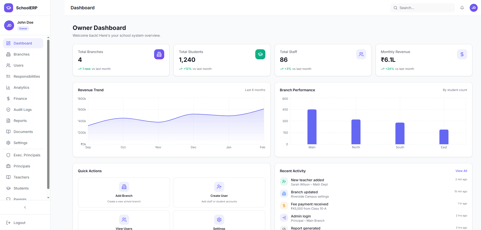Screen dimensions: 481x230
Task: Click the 'Owner Dashboard' heading
Action: 99,28
